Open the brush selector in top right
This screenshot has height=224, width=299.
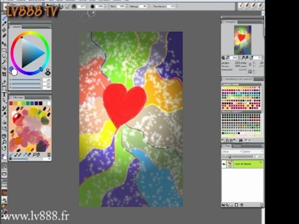250,6
